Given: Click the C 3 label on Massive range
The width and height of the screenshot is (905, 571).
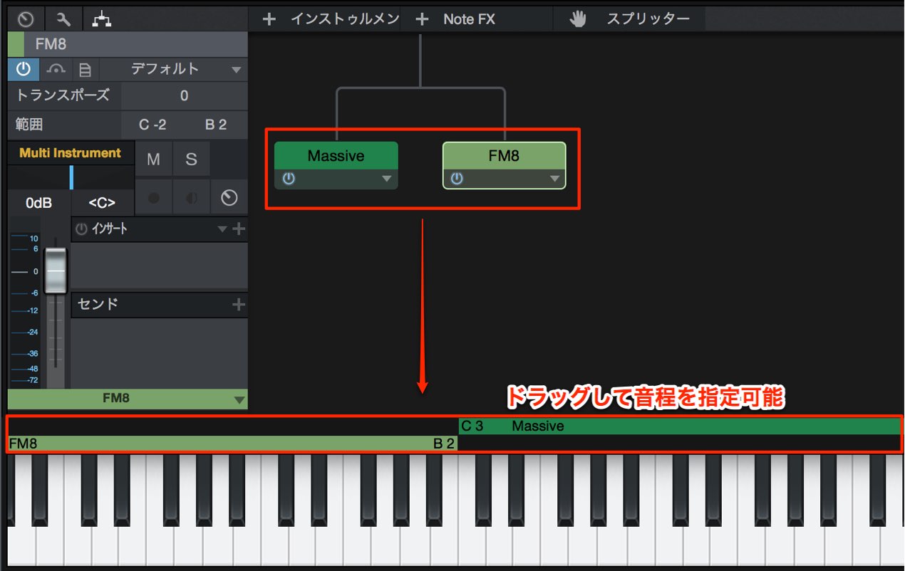Looking at the screenshot, I should tap(472, 426).
